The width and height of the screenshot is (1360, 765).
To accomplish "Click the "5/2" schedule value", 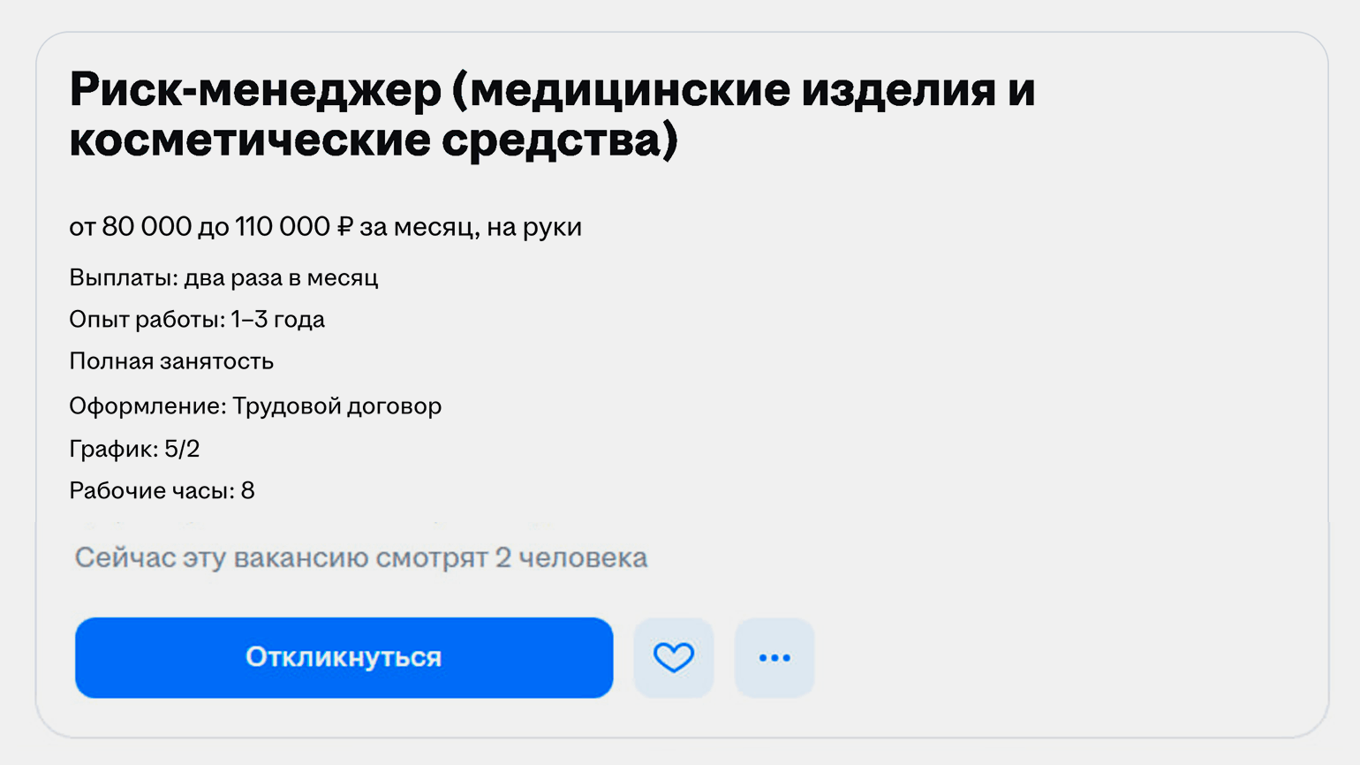I will [x=182, y=449].
